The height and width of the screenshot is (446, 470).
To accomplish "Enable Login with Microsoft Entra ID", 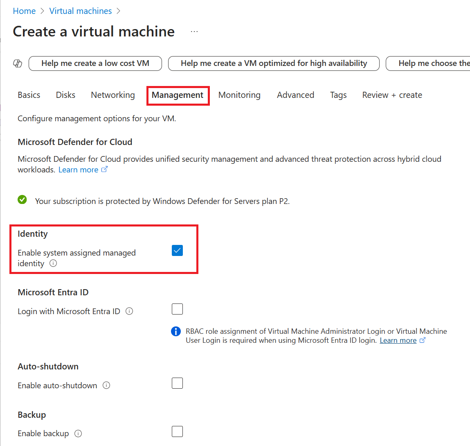I will [177, 309].
